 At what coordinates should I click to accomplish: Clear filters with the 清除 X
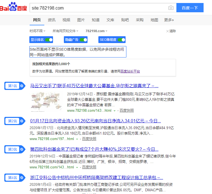(x=171, y=31)
